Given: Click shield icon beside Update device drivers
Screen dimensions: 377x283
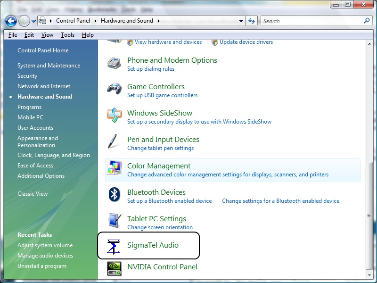Looking at the screenshot, I should 215,42.
